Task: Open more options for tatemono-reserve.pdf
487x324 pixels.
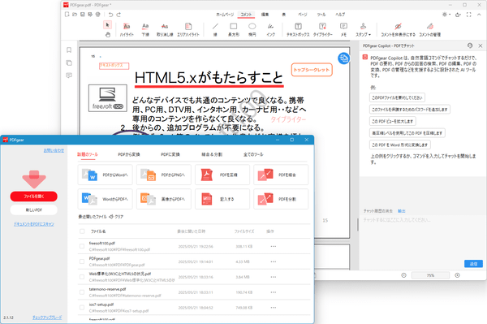Action: [274, 292]
